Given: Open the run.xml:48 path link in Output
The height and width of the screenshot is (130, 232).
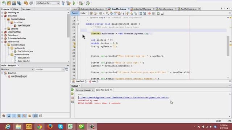Looking at the screenshot, I should [124, 97].
